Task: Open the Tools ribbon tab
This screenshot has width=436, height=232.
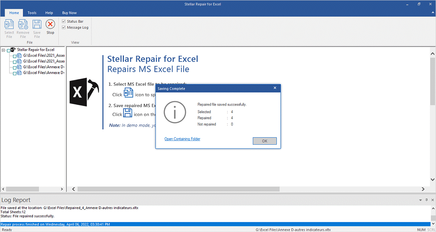Action: click(32, 13)
